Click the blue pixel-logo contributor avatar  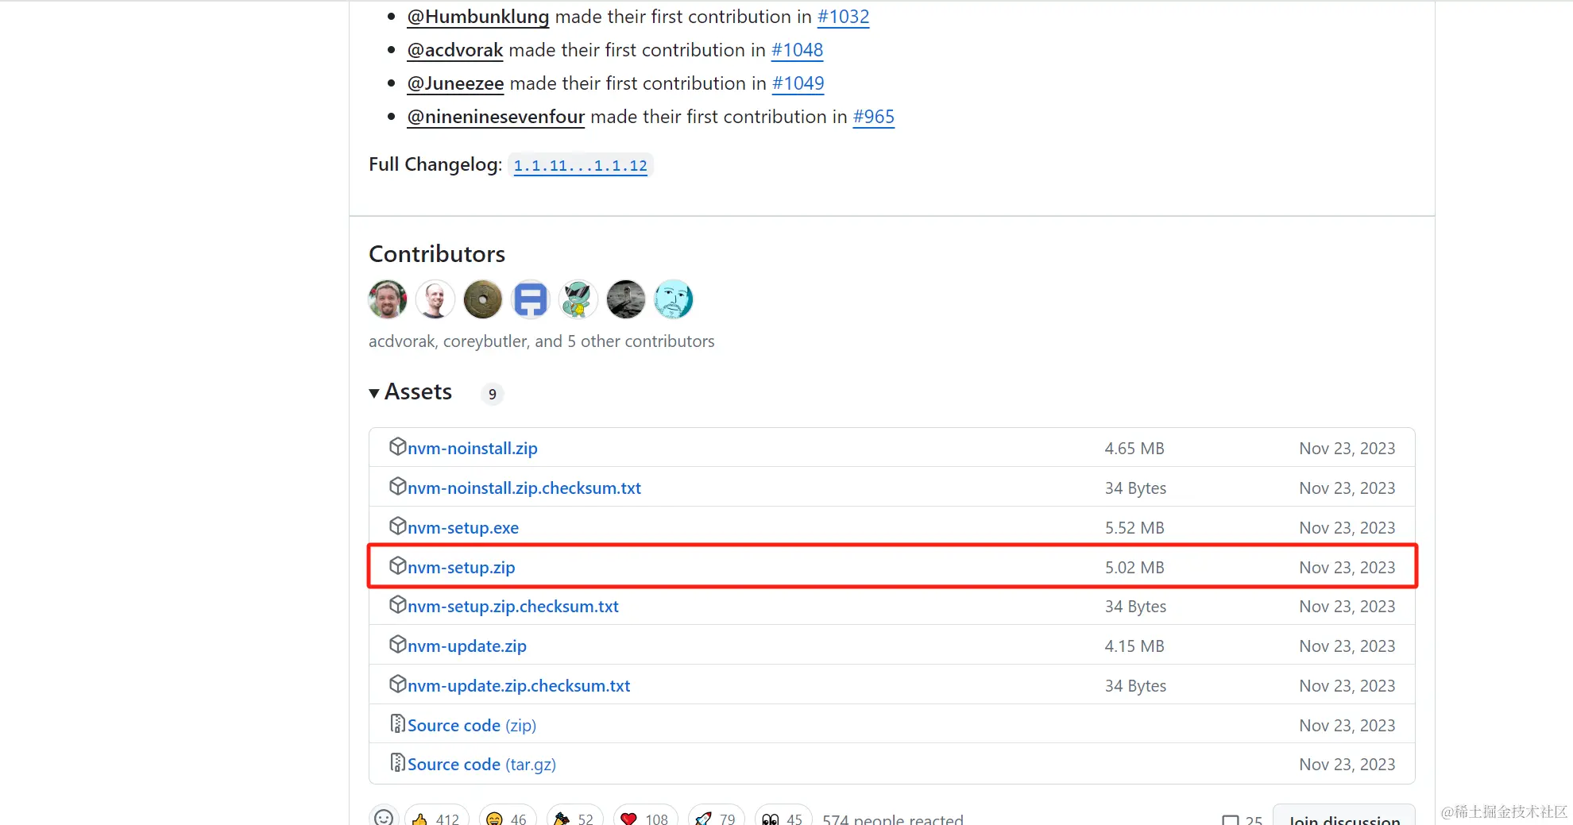[x=531, y=299]
